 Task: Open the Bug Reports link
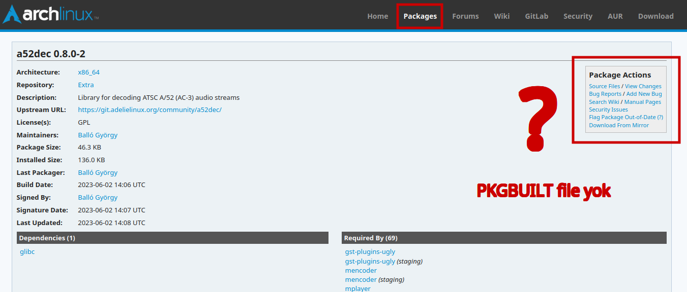point(605,94)
